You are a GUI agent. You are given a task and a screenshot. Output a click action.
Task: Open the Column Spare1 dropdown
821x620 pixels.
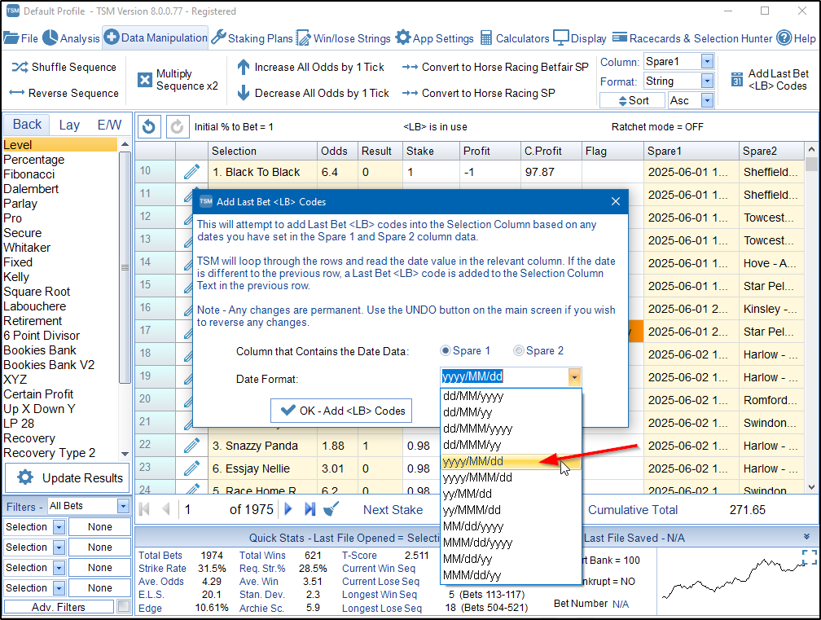pos(706,61)
